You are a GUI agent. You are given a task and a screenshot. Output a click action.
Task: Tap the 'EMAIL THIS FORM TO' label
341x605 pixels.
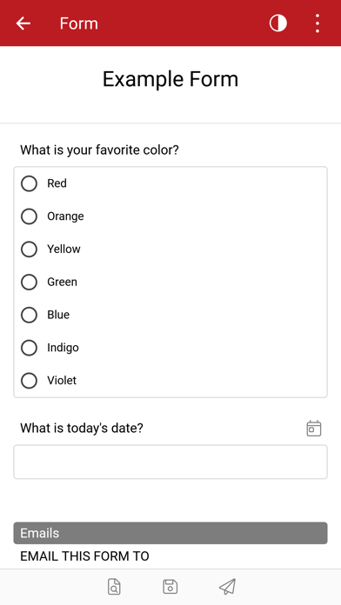(84, 556)
